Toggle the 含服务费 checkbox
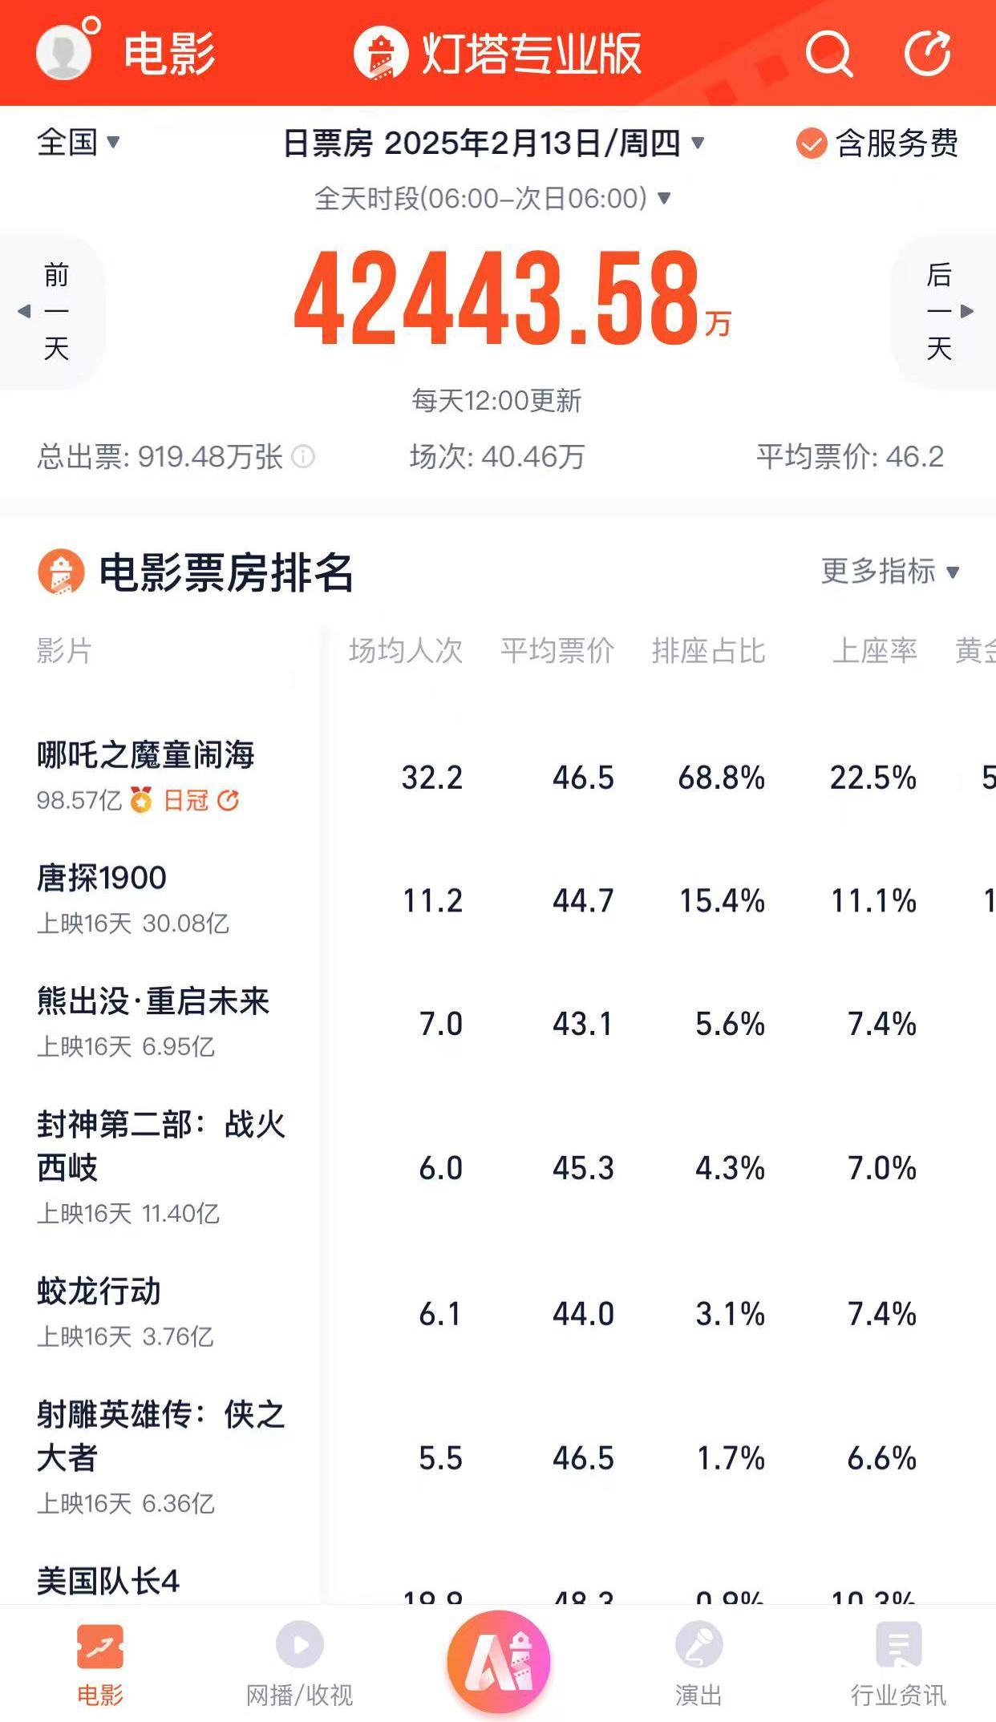The image size is (996, 1722). coord(812,144)
